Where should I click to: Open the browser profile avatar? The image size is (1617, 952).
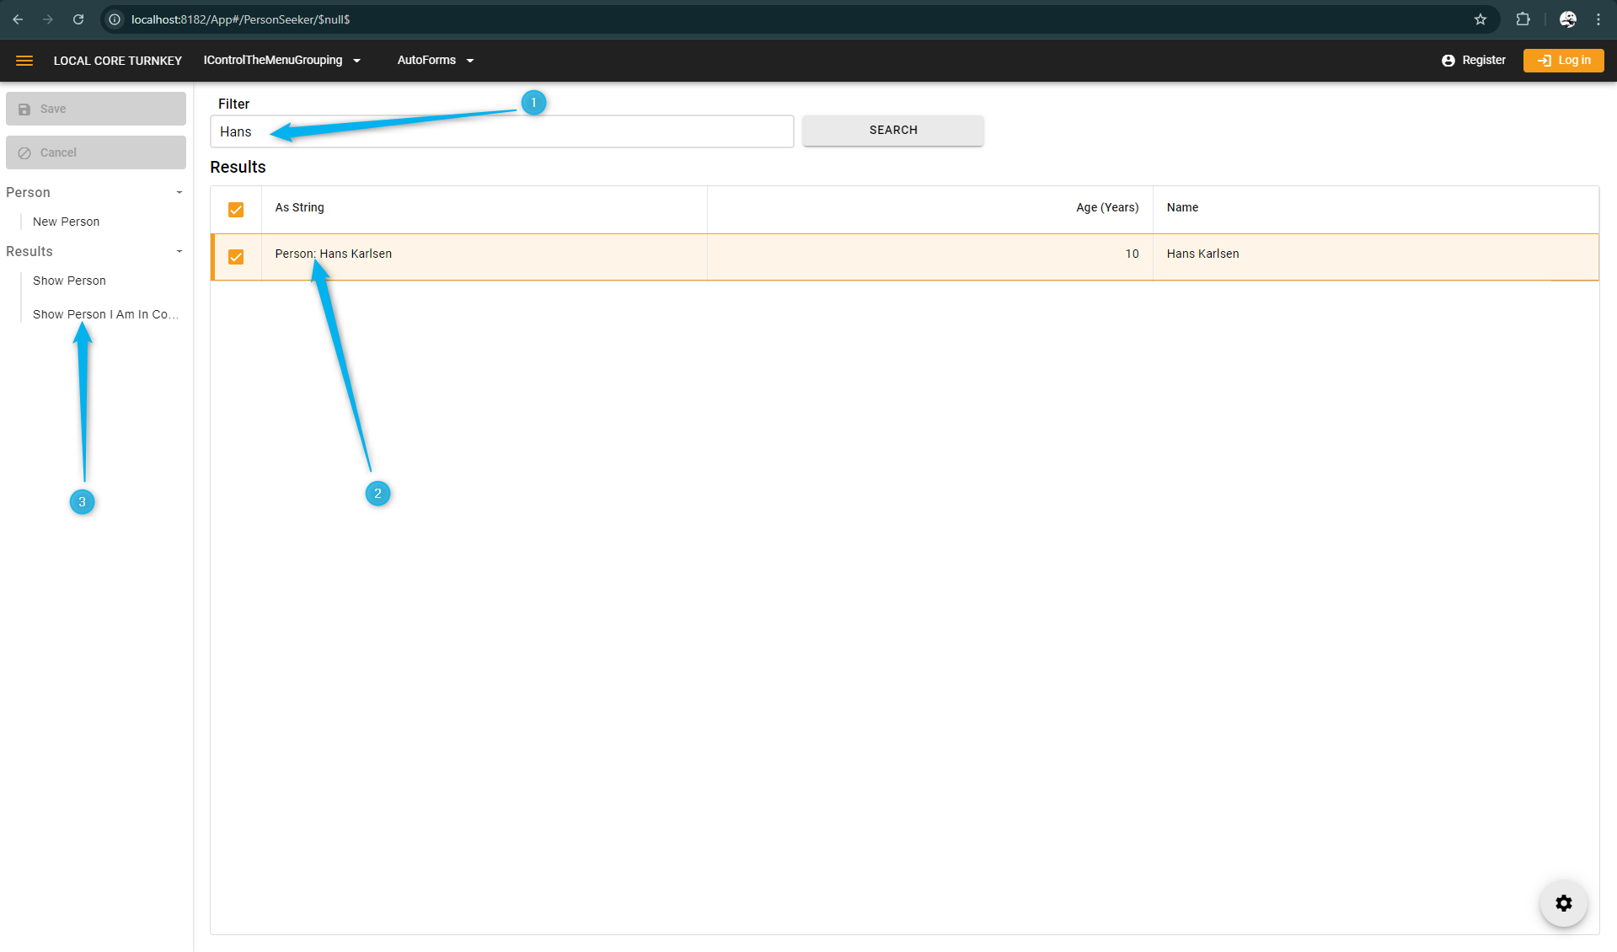(x=1567, y=19)
